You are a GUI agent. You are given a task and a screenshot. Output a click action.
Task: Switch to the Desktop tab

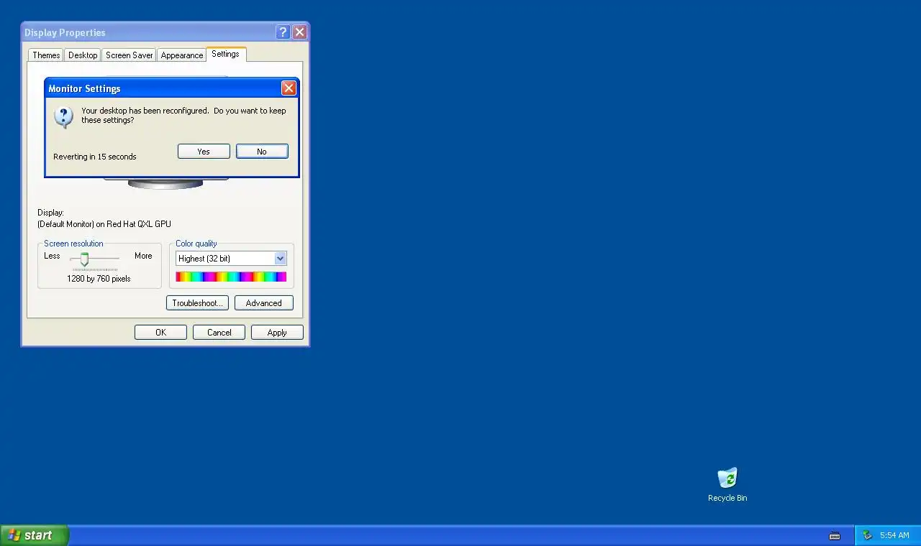point(83,55)
